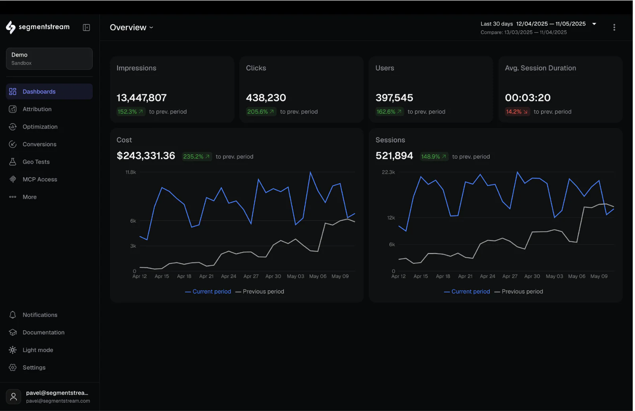This screenshot has width=635, height=411.
Task: Click the $243,331.36 Cost total
Action: click(x=146, y=156)
